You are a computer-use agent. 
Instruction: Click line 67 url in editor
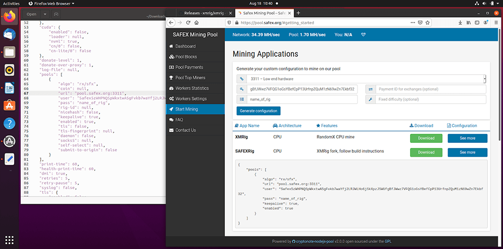(x=94, y=93)
